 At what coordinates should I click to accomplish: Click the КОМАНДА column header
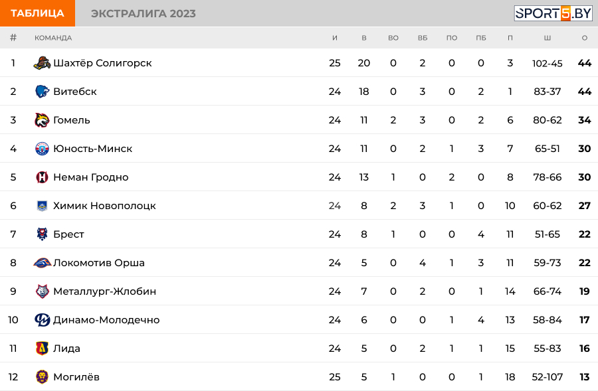[x=53, y=38]
